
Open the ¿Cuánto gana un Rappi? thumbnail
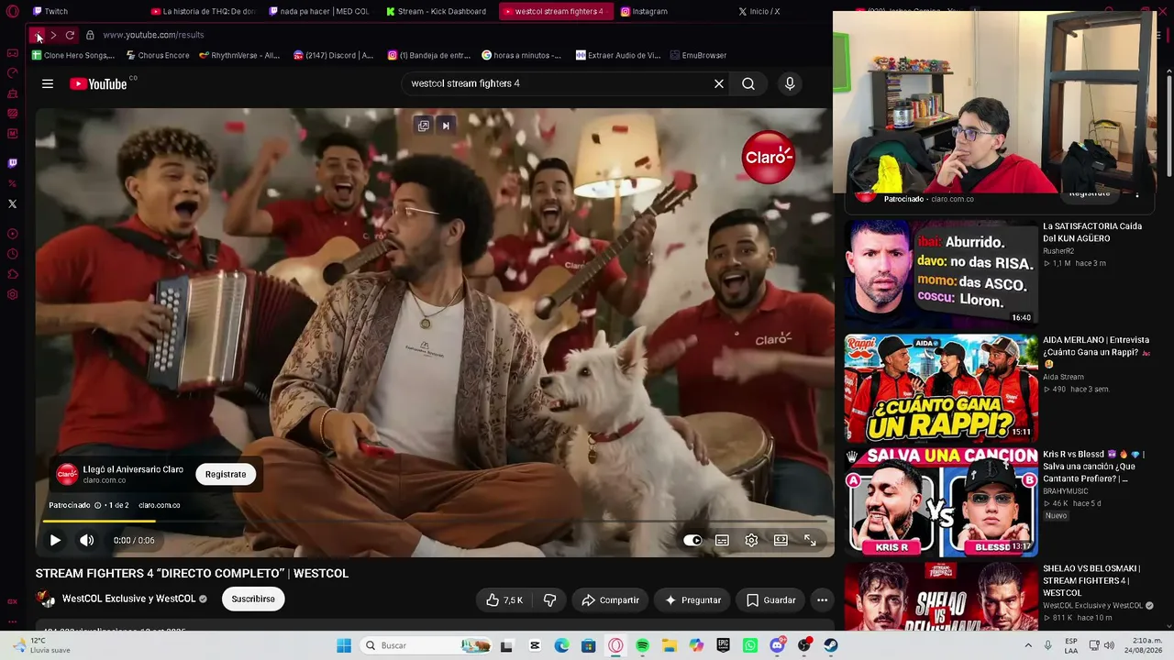pos(941,388)
